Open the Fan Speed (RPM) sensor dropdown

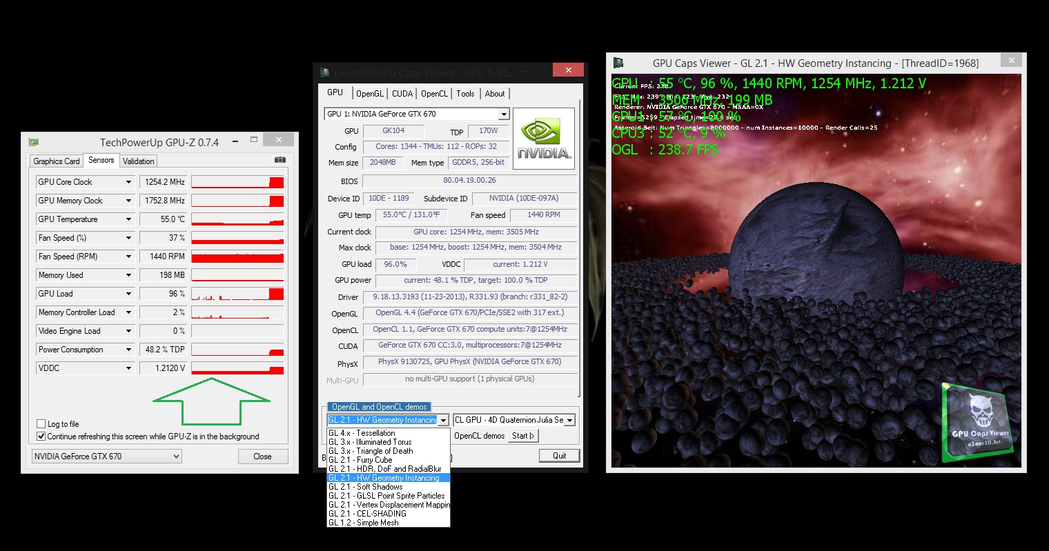pos(128,257)
